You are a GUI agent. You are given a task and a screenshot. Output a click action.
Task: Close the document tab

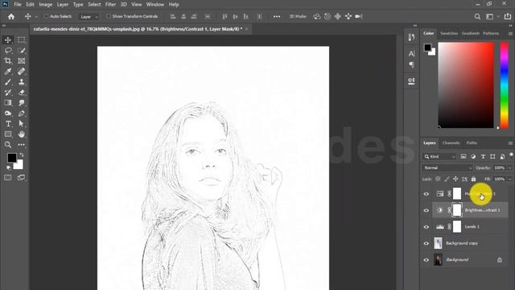(247, 29)
